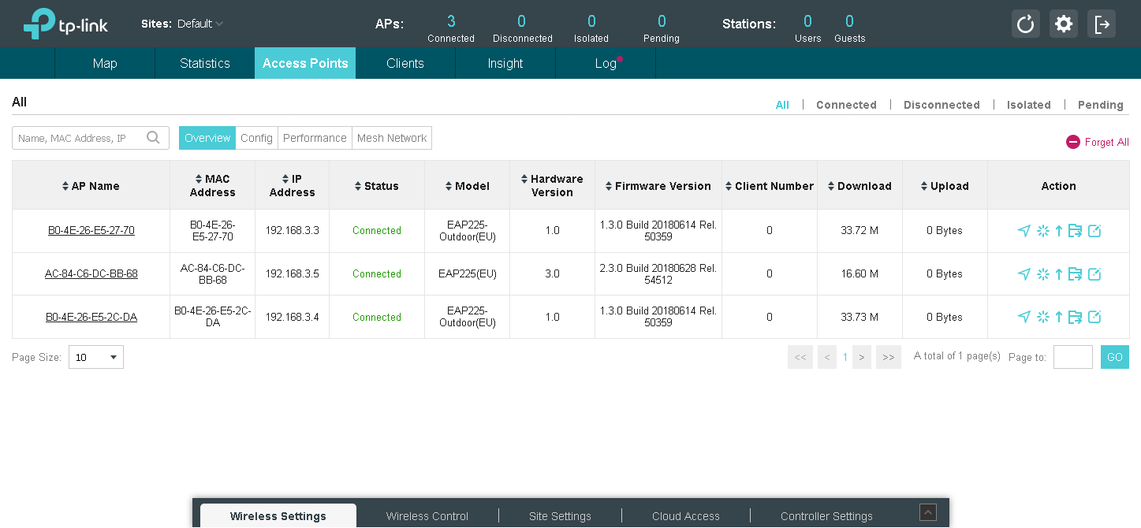Click the refresh icon in the header
The height and width of the screenshot is (528, 1141).
(1026, 24)
